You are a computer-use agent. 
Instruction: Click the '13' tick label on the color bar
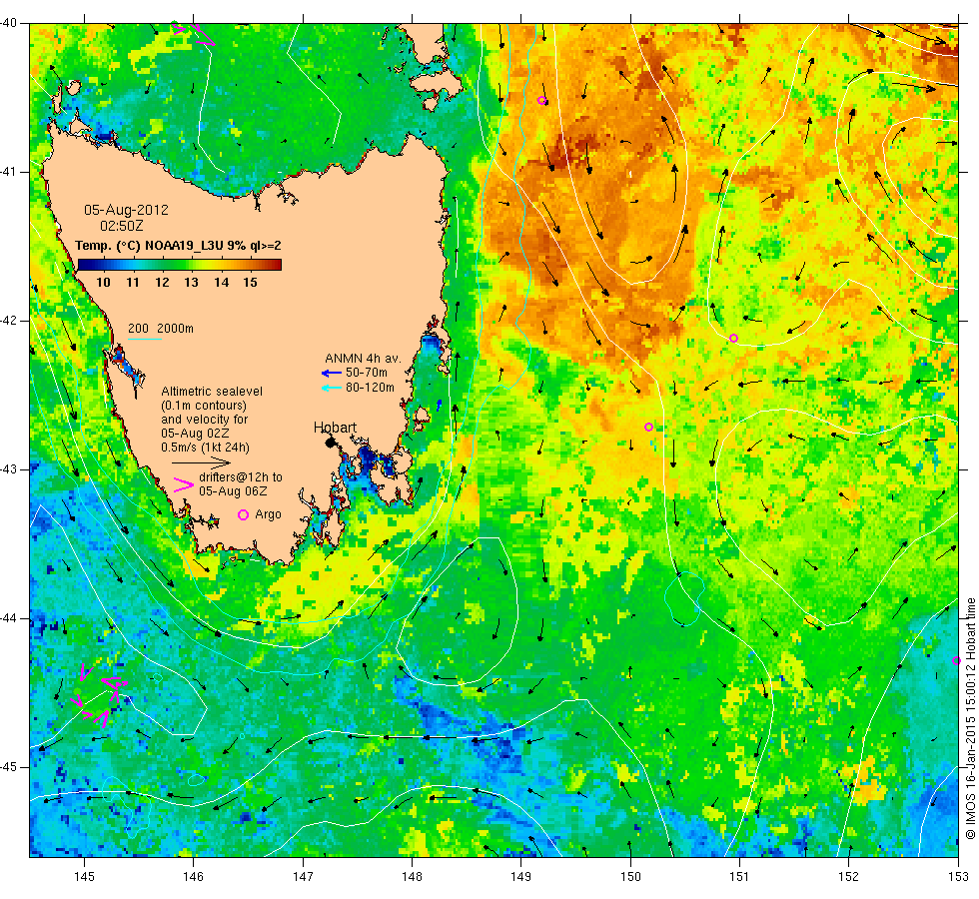point(191,282)
